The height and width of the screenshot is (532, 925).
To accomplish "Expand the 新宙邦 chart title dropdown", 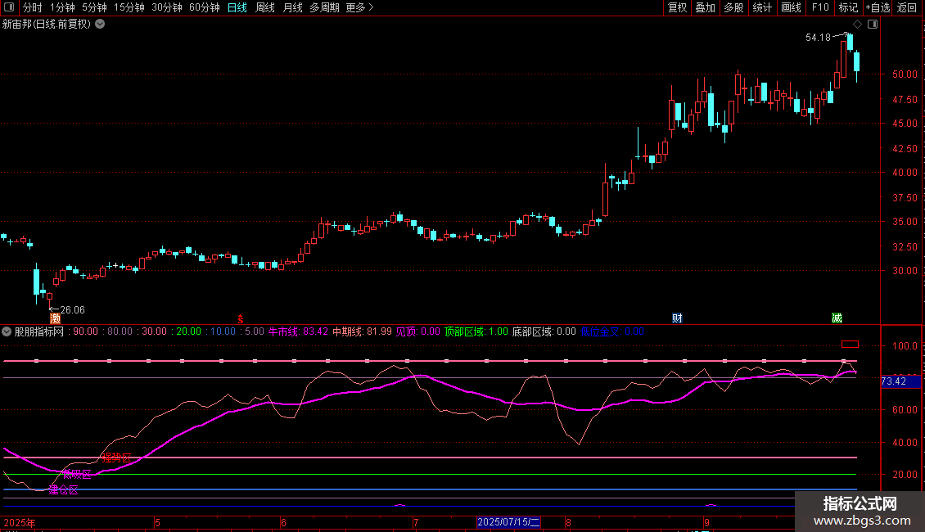I will click(100, 25).
